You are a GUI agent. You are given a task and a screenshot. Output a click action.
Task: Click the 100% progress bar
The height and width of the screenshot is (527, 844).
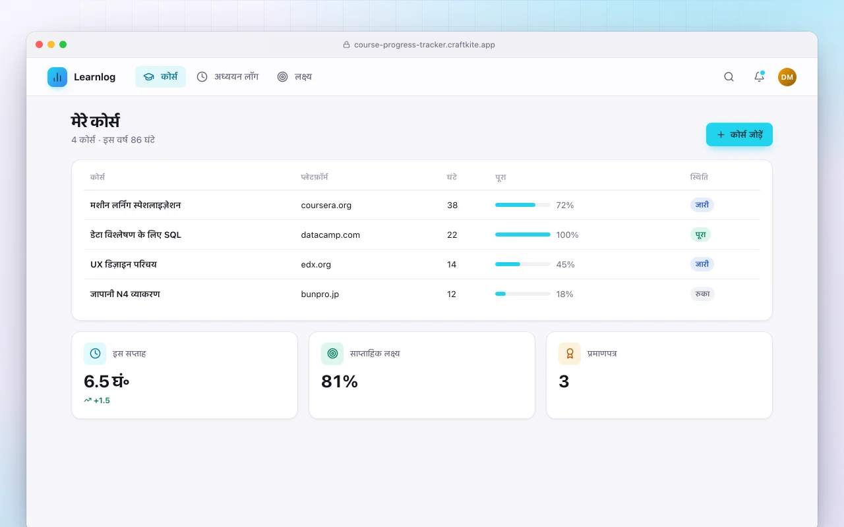[523, 235]
